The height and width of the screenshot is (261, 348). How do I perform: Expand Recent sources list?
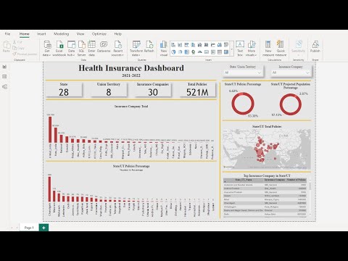[x=118, y=49]
